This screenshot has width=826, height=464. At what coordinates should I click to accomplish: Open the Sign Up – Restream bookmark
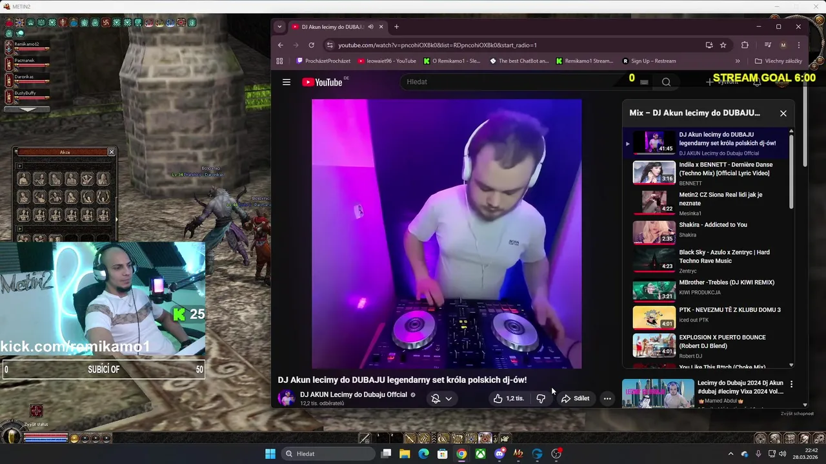coord(649,61)
